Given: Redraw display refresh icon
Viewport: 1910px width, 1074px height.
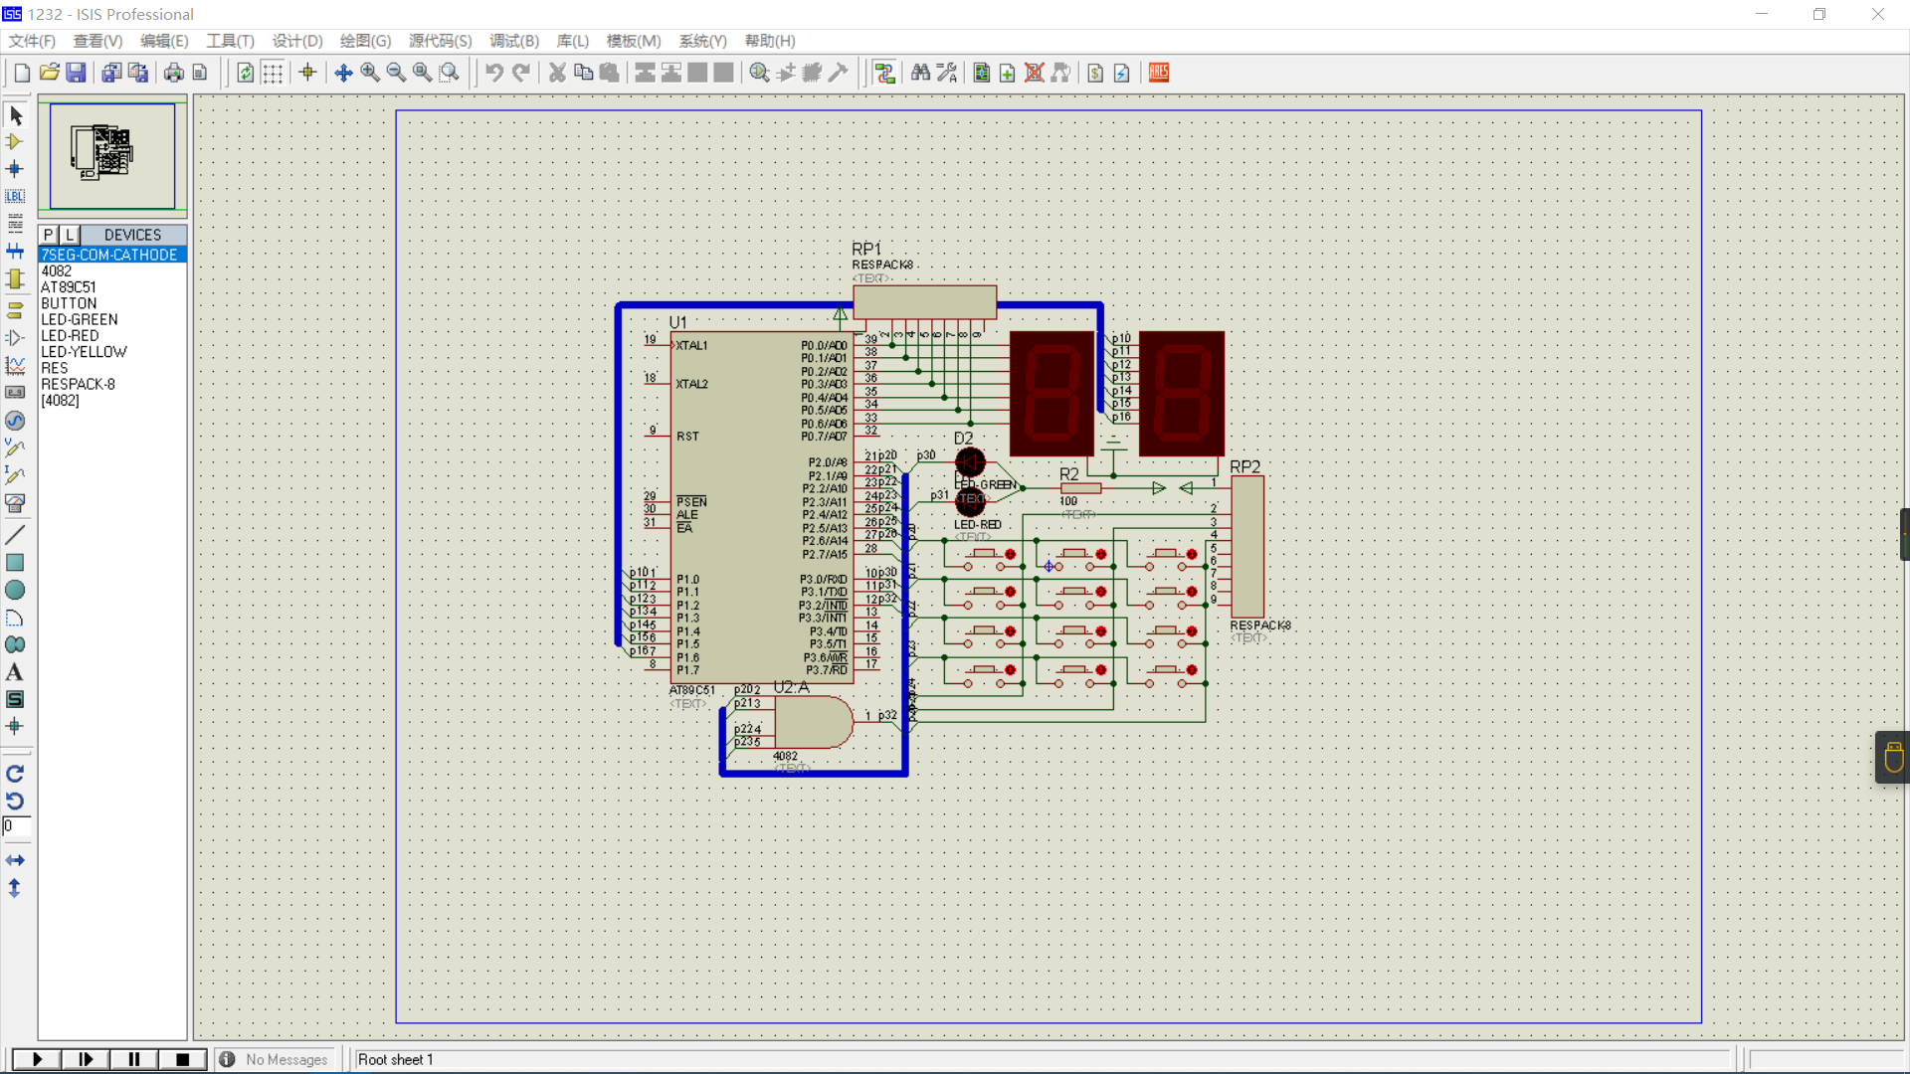Looking at the screenshot, I should (246, 73).
